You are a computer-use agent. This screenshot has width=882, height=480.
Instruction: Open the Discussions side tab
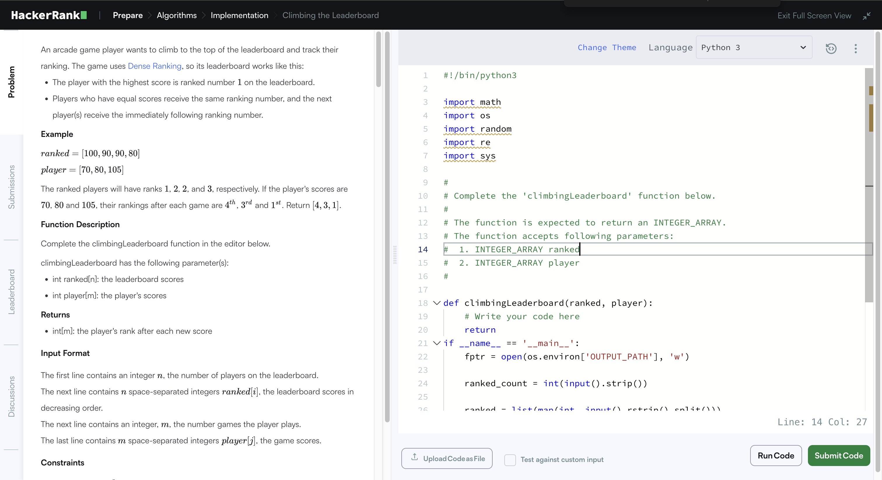(12, 396)
